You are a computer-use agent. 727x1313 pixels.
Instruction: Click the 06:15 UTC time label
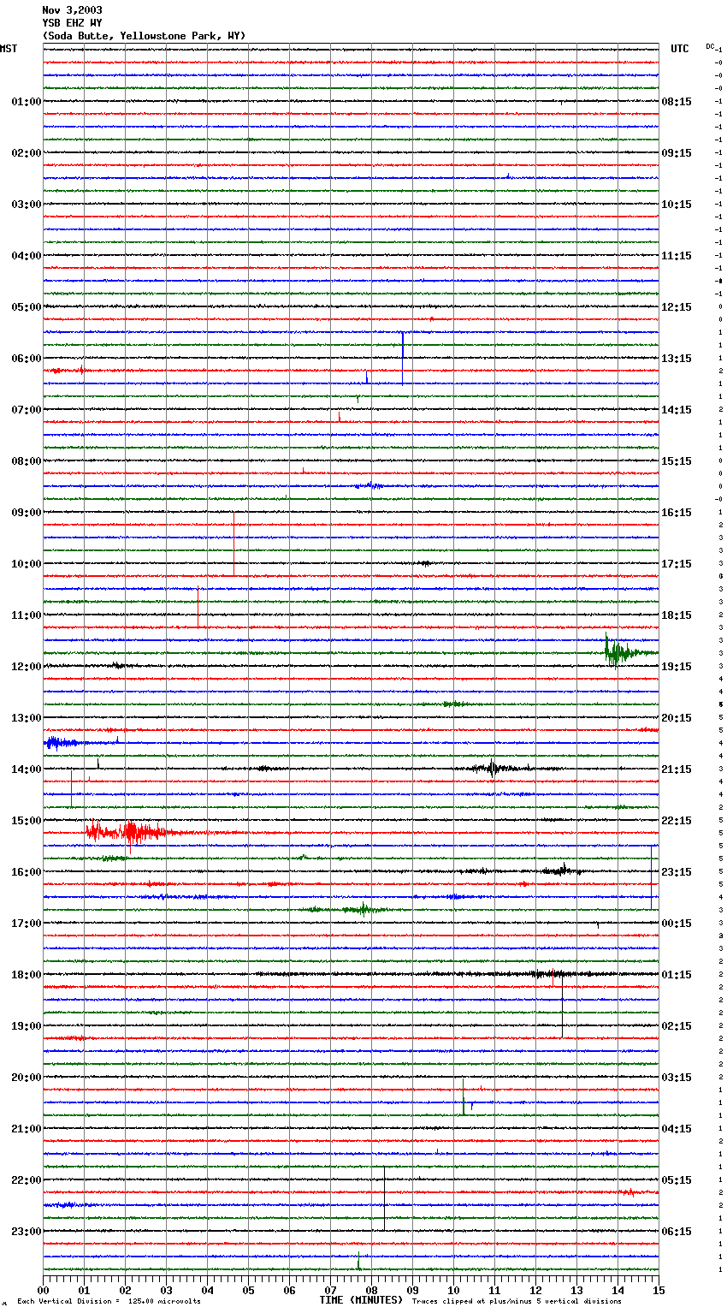click(677, 1232)
